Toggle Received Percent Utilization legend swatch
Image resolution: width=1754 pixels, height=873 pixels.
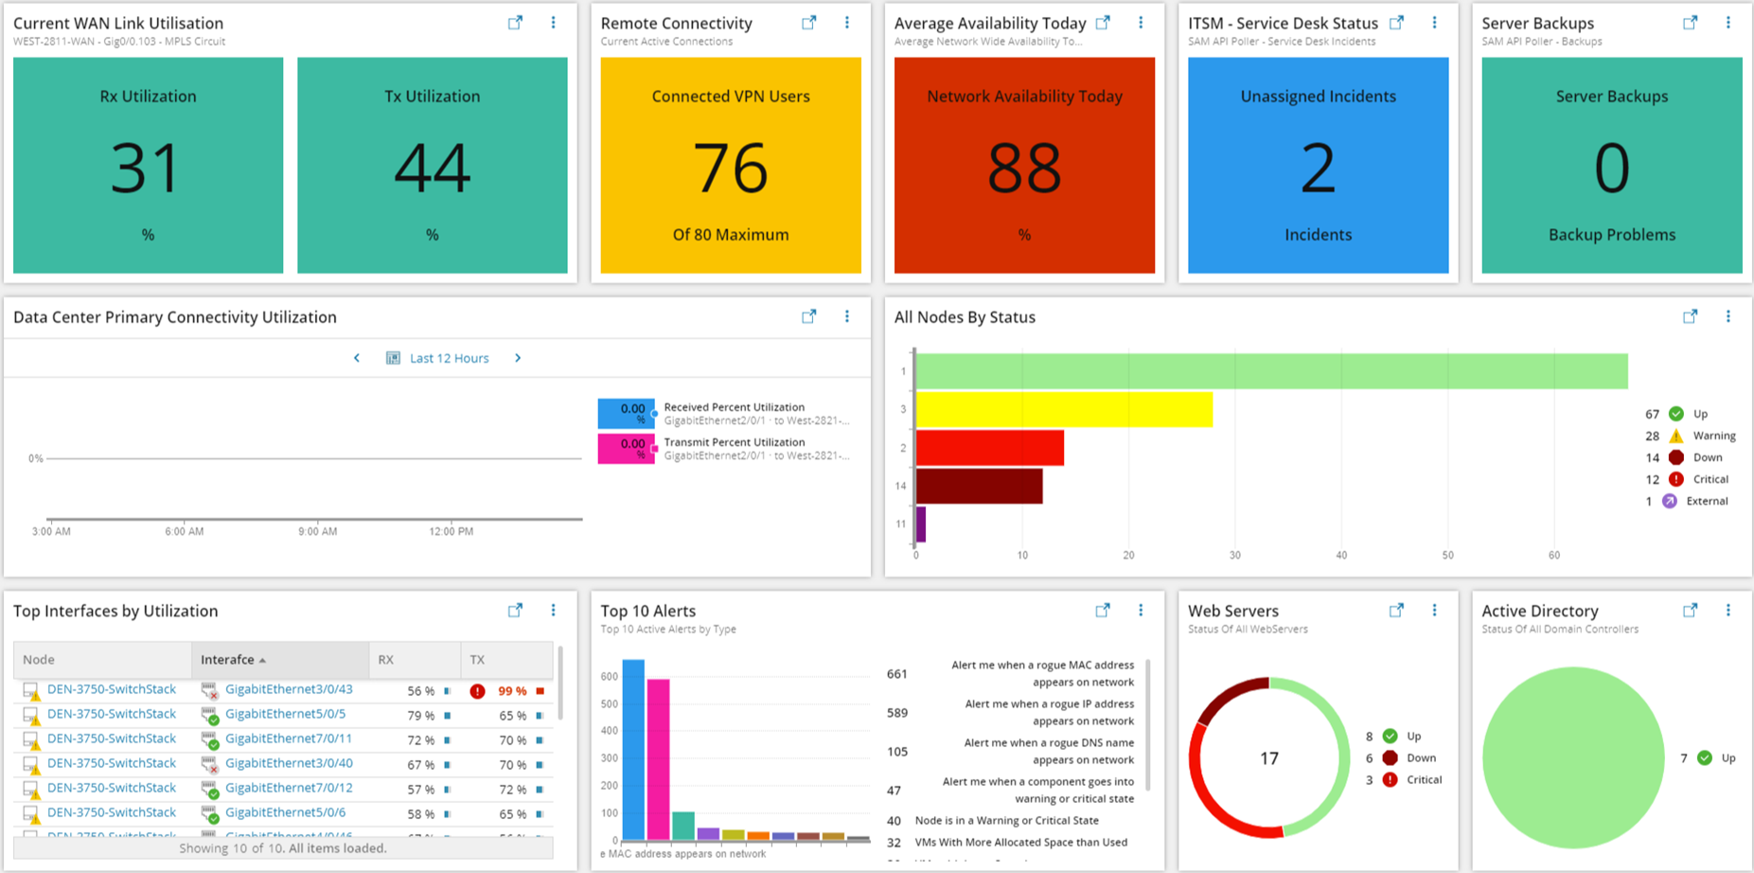(x=626, y=413)
